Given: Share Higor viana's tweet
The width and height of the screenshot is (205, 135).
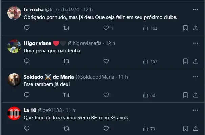Looking at the screenshot, I should [195, 61].
